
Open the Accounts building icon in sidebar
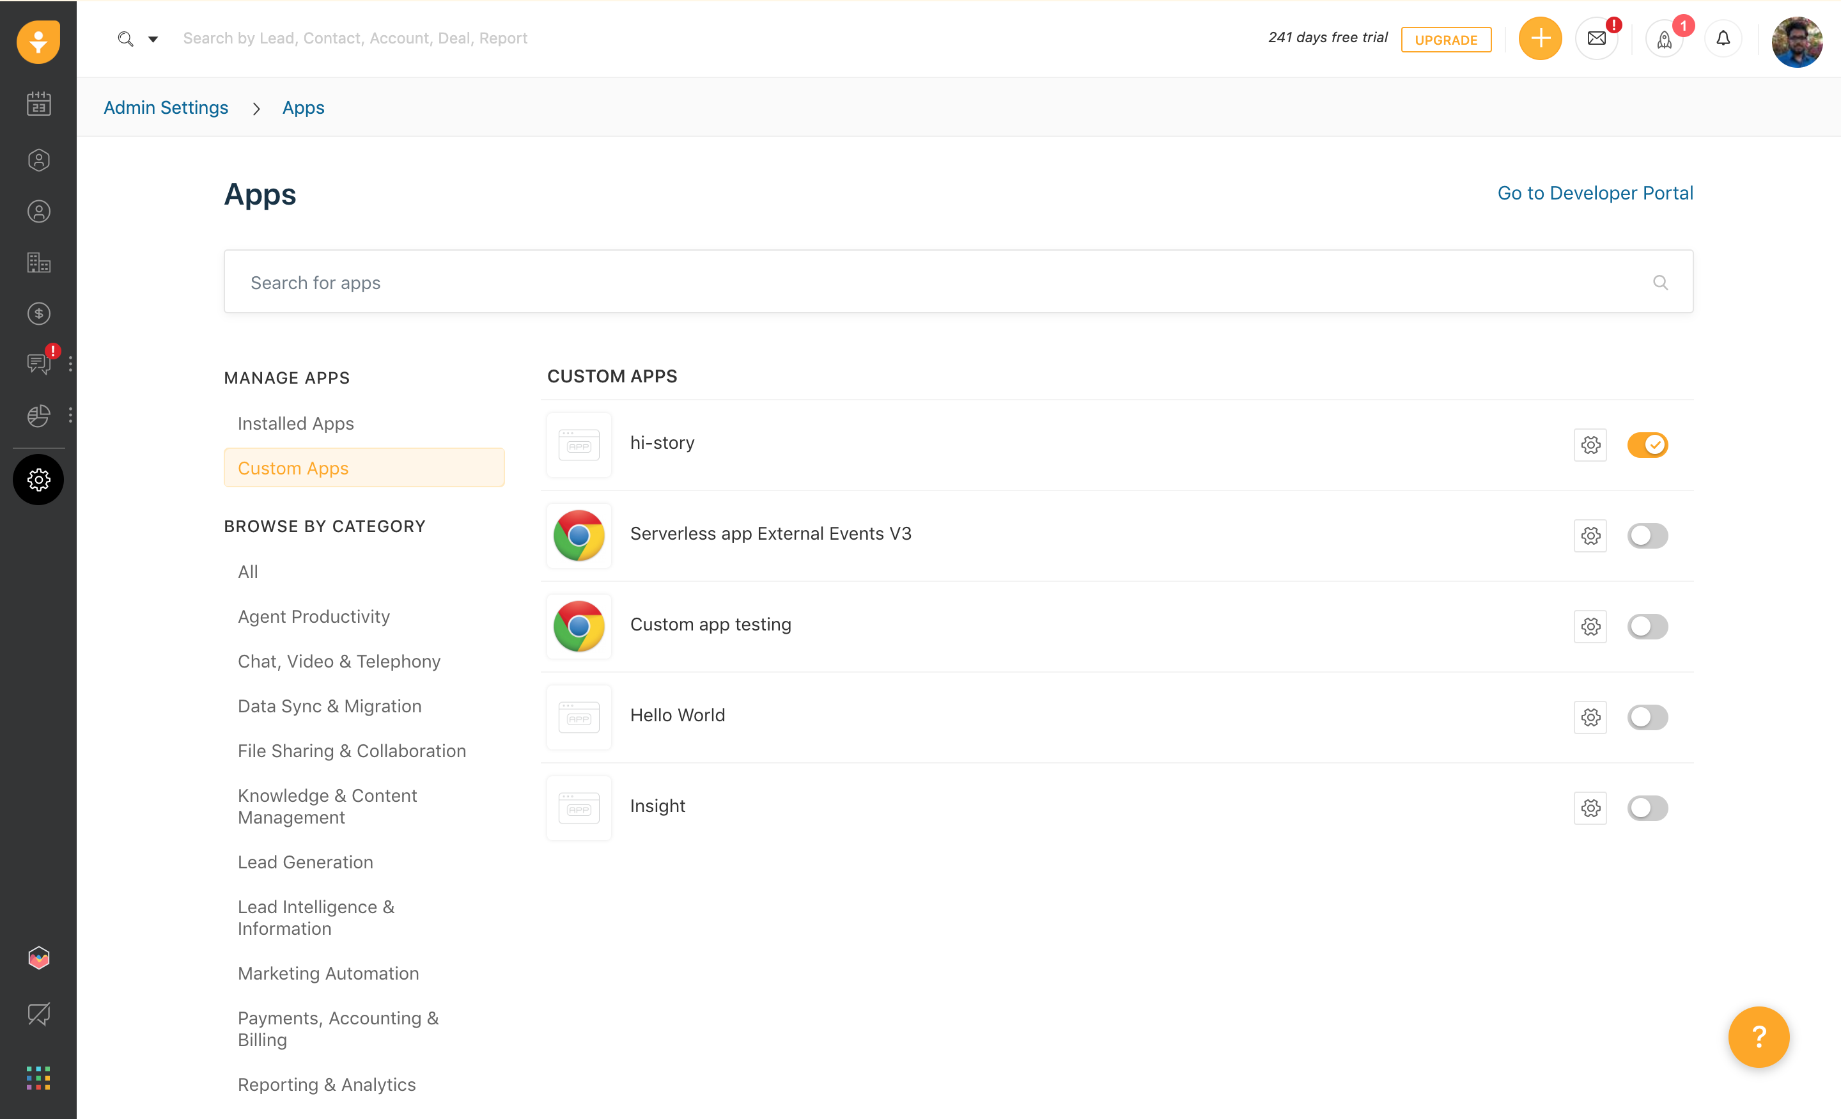pos(38,262)
